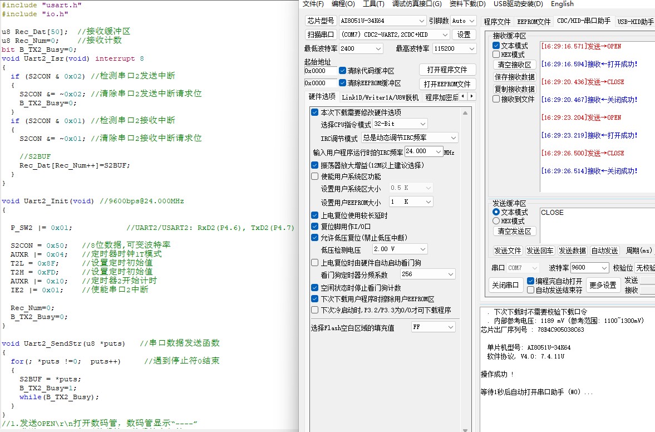Enable 下次冷启动时P3.2/P3.3 checkbox
The image size is (655, 432).
click(314, 310)
